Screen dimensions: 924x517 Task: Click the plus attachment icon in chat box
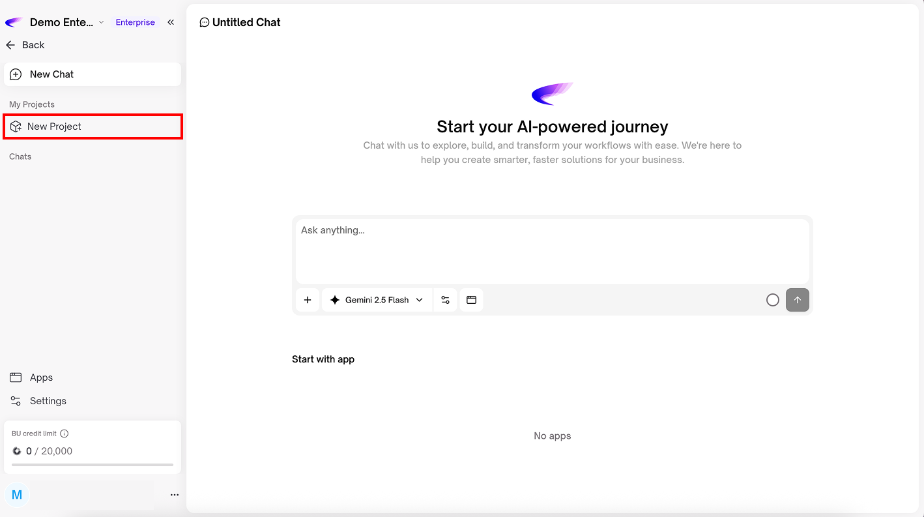pos(308,300)
